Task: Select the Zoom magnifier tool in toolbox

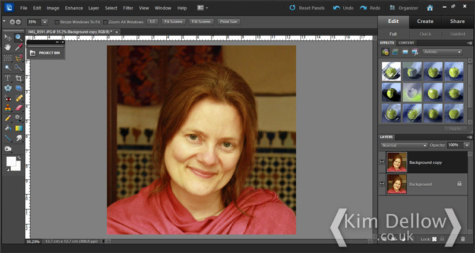Action: pos(18,37)
